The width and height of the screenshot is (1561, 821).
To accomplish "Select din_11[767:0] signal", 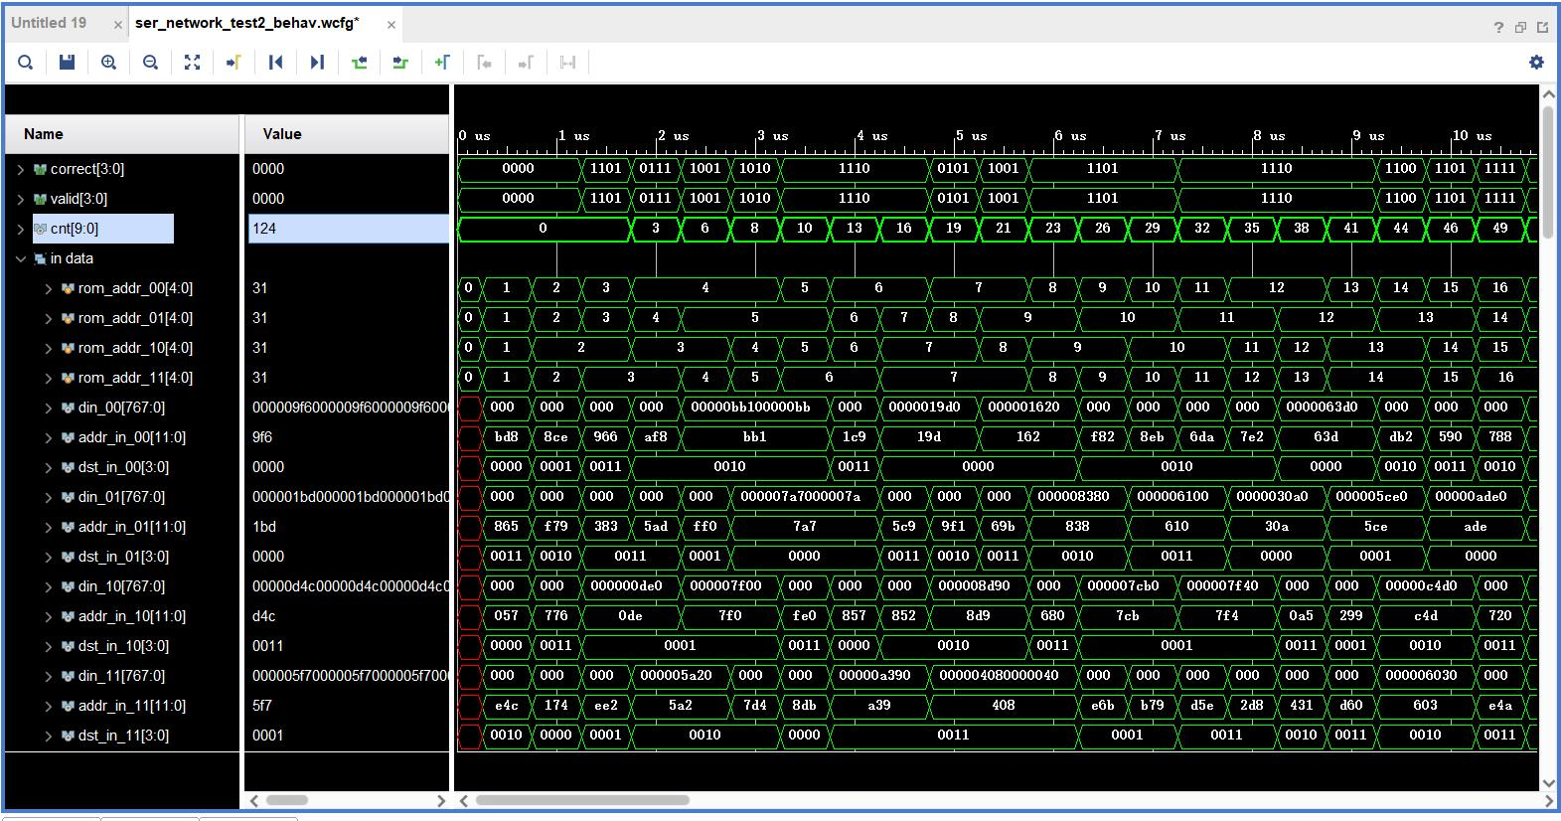I will point(121,676).
